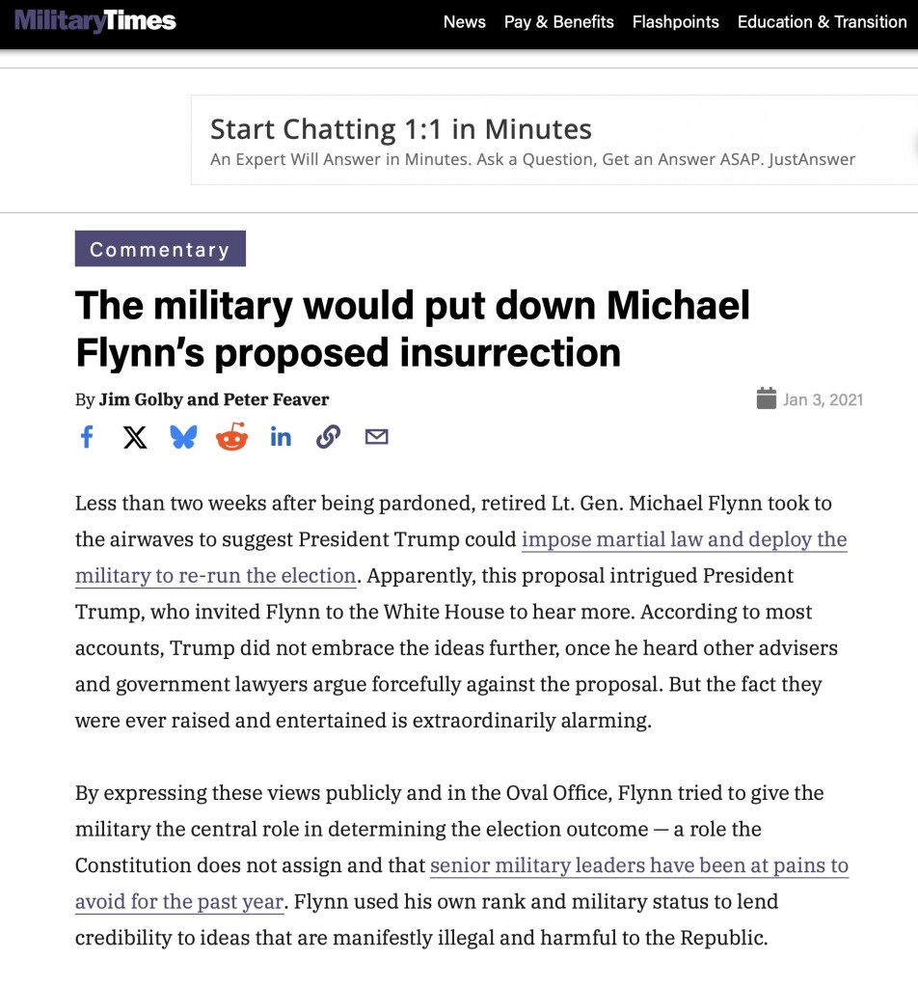Click the calendar icon beside the date
Screen dimensions: 918x987
click(x=767, y=398)
